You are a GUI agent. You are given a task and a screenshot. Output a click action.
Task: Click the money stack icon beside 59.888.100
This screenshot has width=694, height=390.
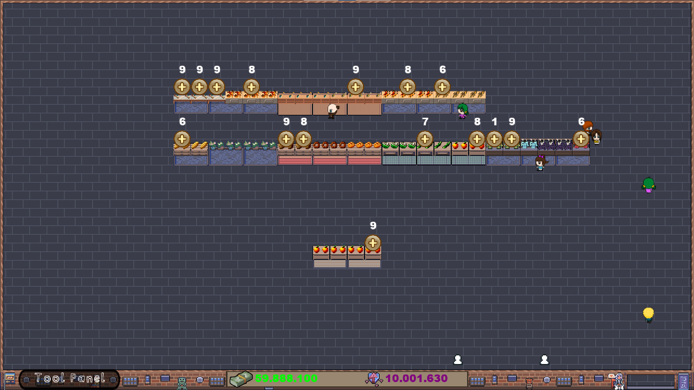coord(241,378)
